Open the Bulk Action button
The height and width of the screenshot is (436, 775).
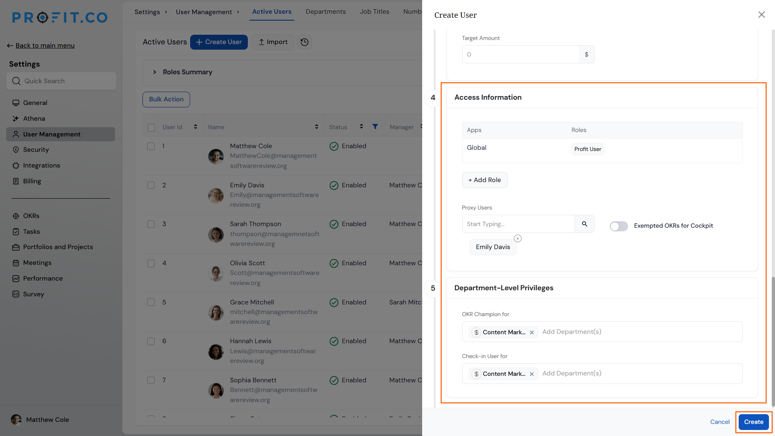[x=166, y=99]
